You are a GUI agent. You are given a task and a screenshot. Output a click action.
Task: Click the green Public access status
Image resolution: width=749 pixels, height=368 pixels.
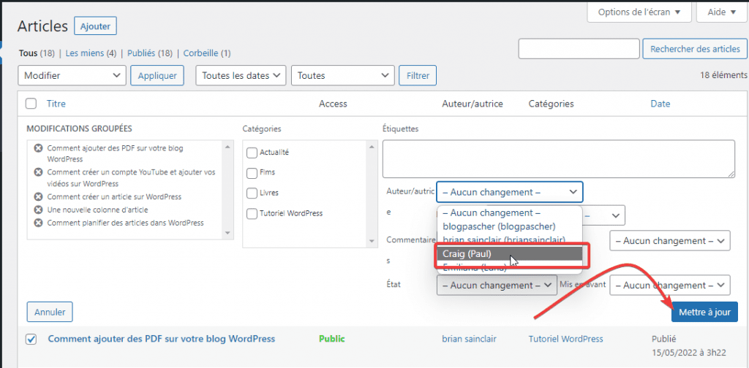click(x=331, y=339)
